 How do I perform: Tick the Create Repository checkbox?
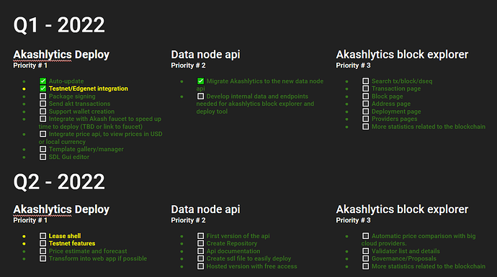point(201,243)
